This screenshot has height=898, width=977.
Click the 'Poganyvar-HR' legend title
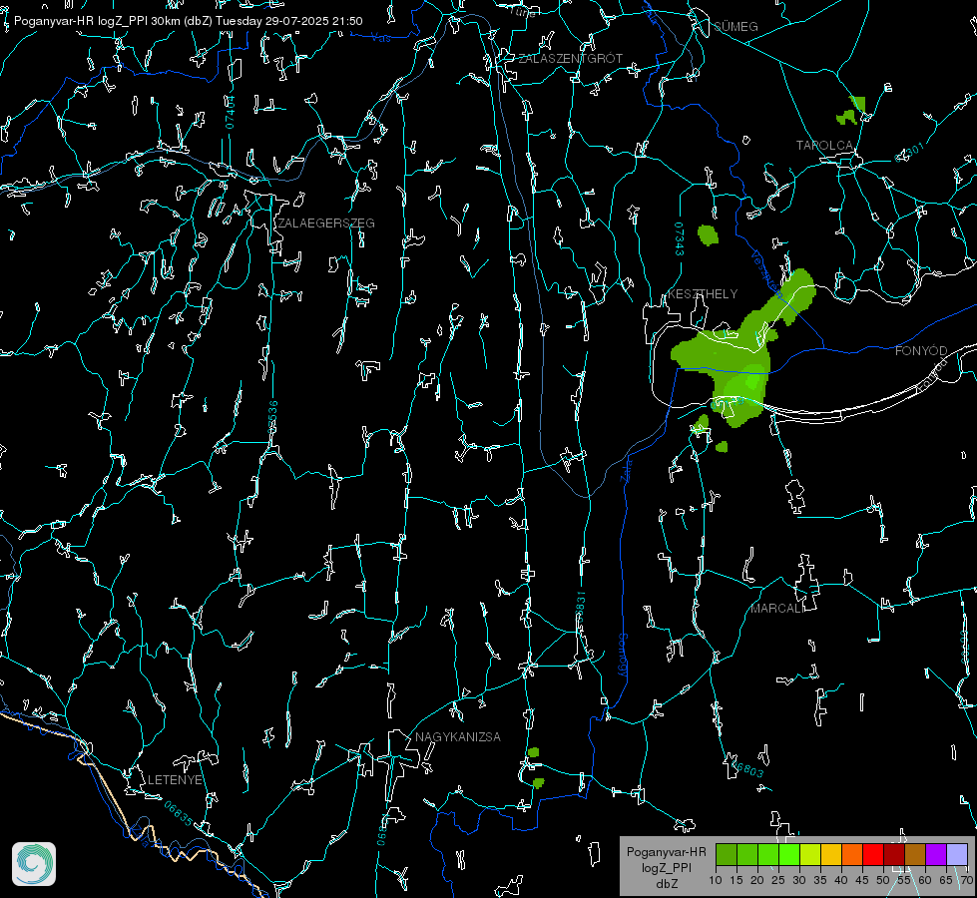coord(666,851)
